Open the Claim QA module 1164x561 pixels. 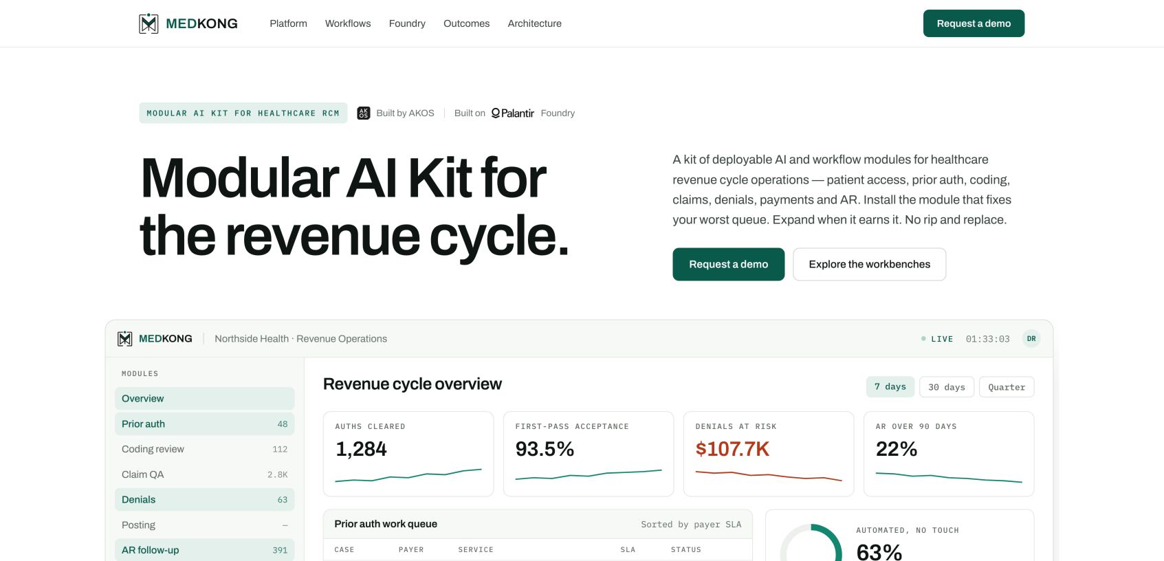pos(205,474)
